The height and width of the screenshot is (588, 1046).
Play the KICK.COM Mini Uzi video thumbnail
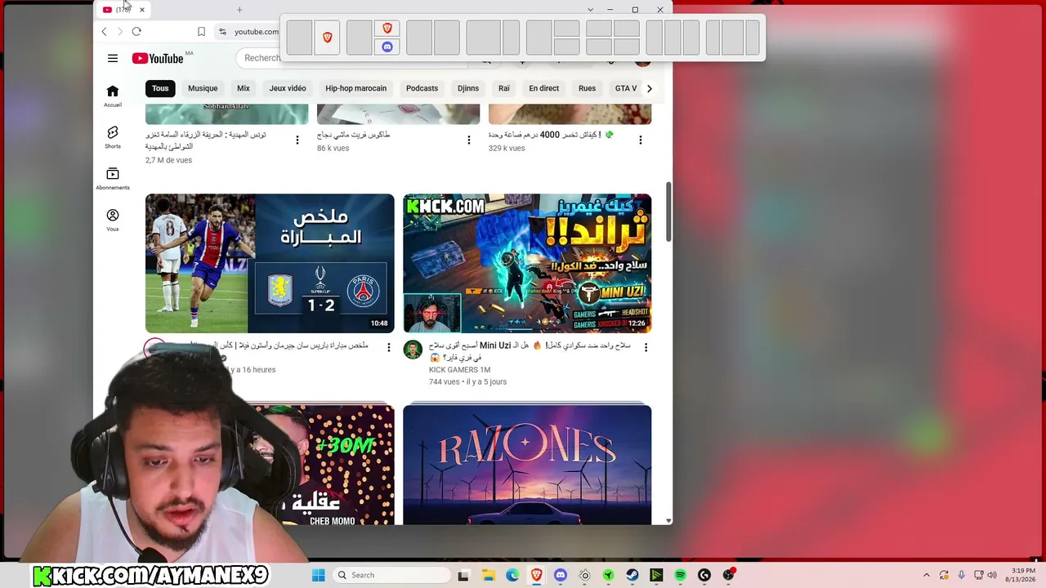pyautogui.click(x=527, y=264)
